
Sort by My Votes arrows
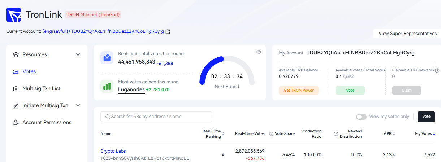434,133
